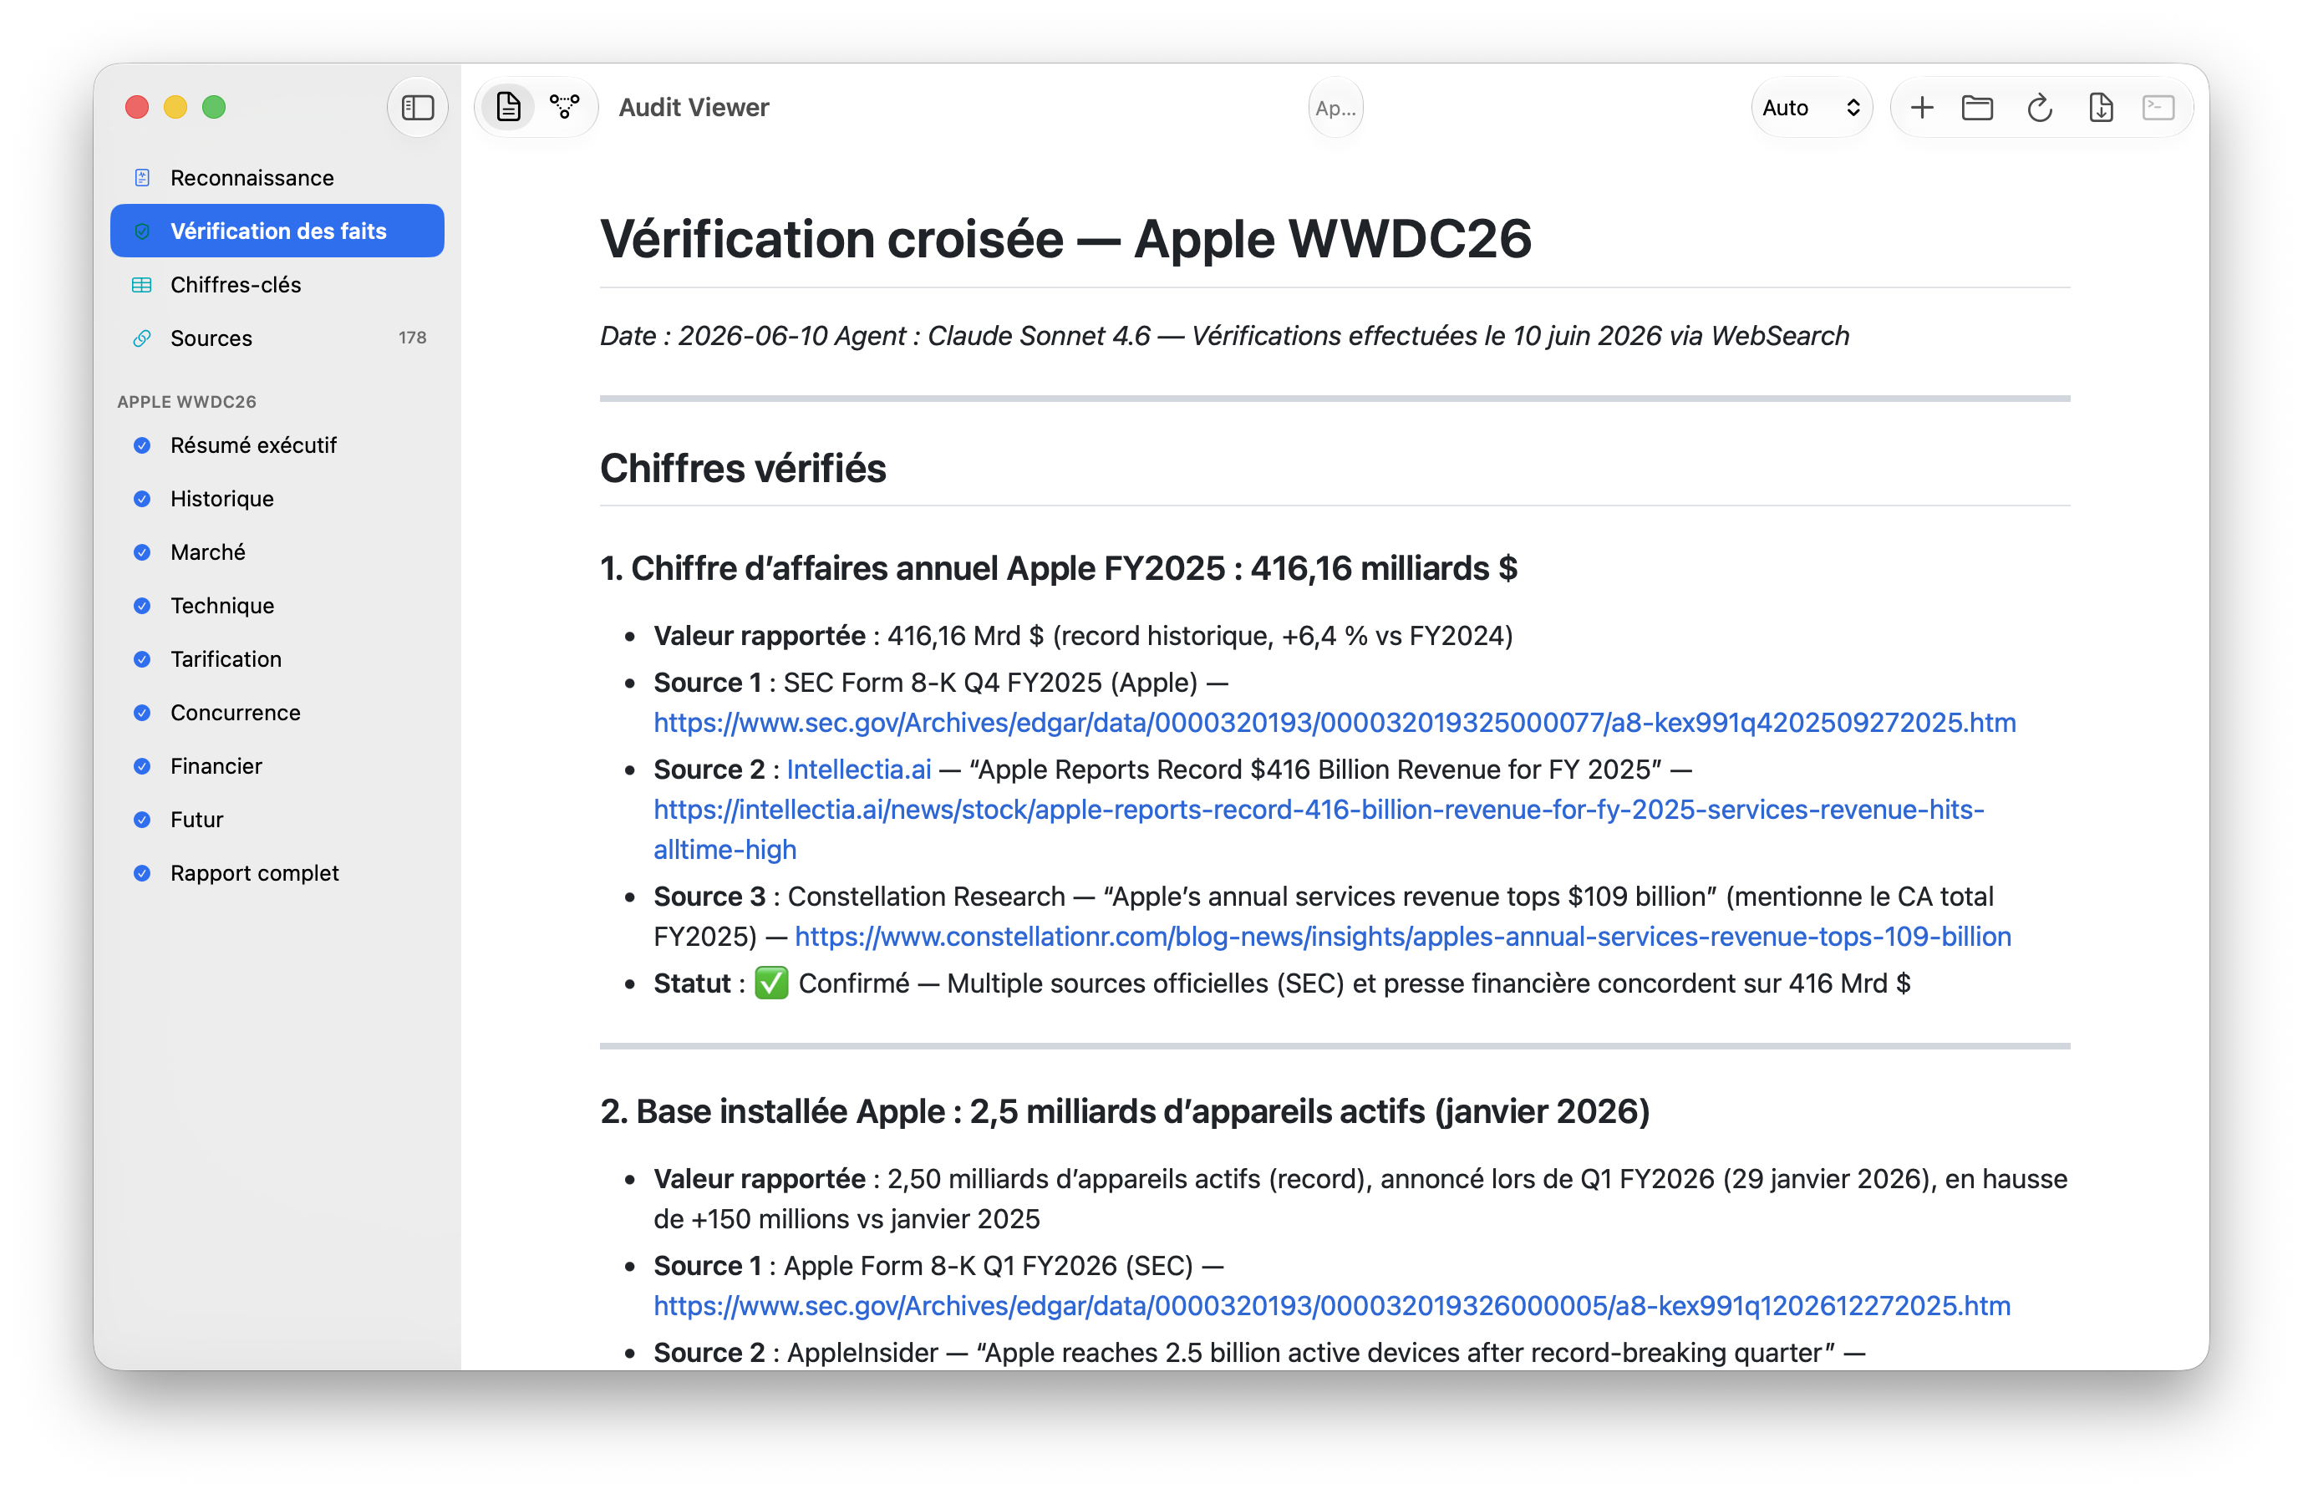The image size is (2303, 1494).
Task: Click the Concurrence checkmark icon
Action: [x=142, y=712]
